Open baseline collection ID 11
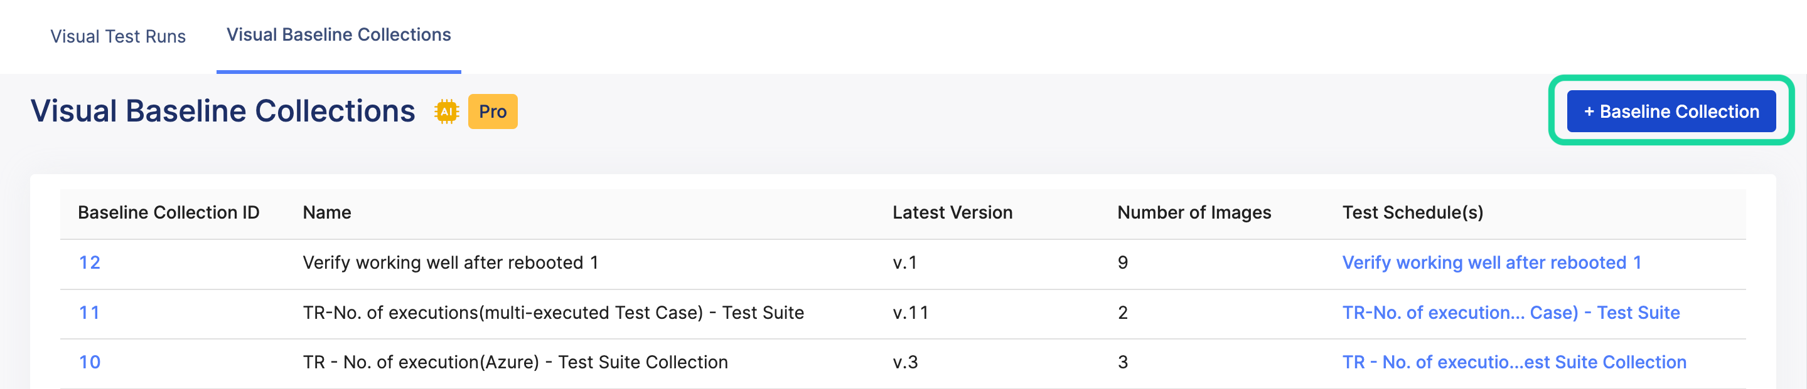 89,313
